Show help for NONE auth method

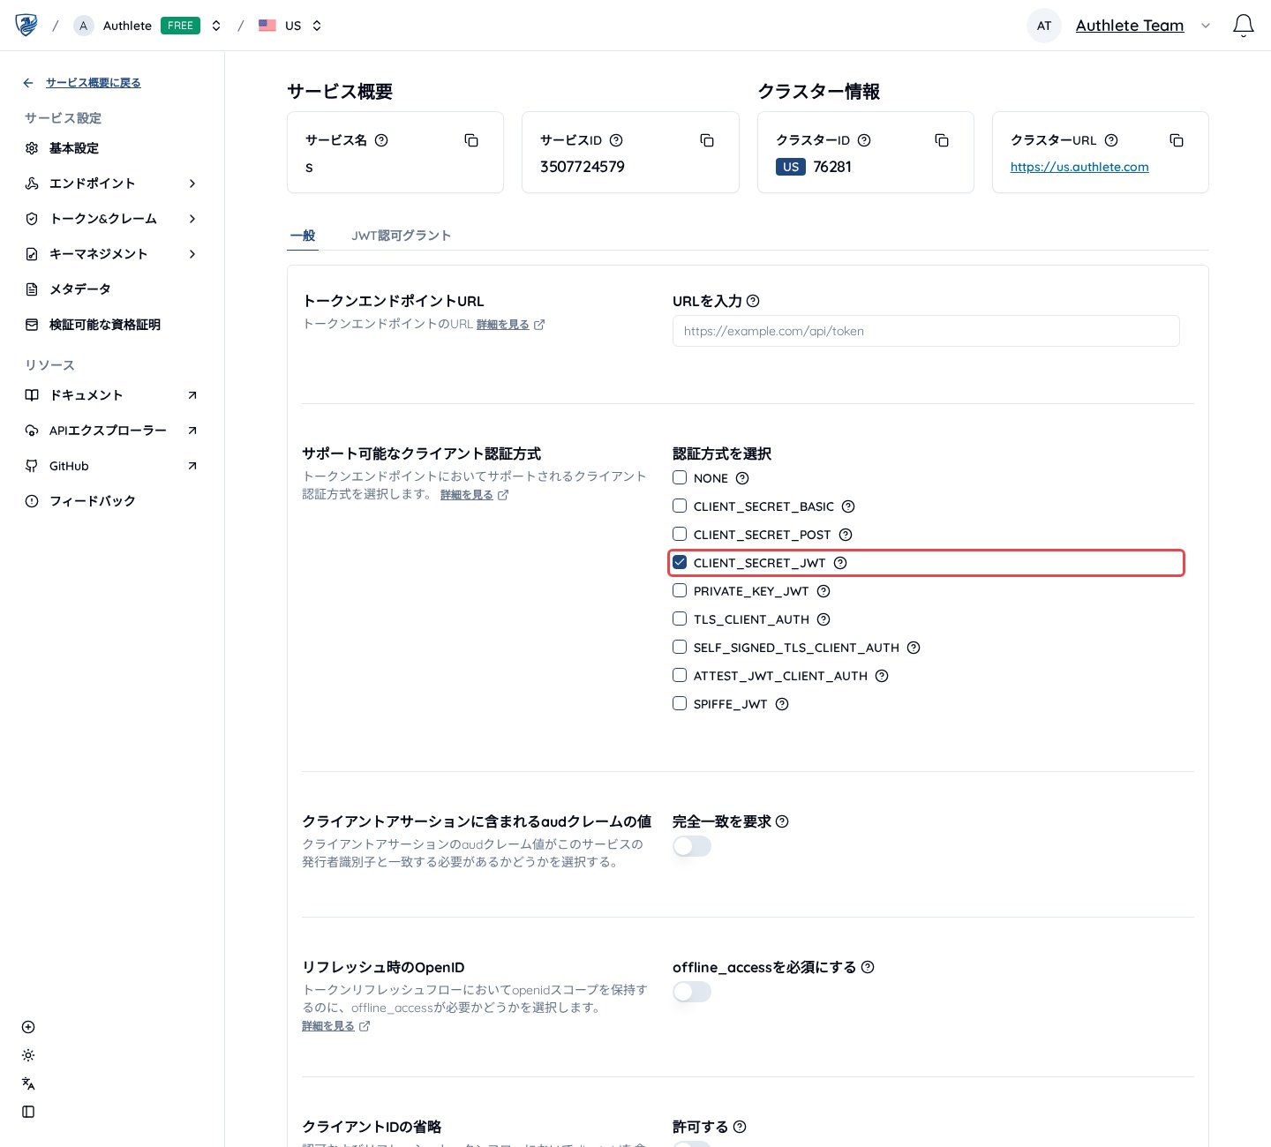coord(742,478)
